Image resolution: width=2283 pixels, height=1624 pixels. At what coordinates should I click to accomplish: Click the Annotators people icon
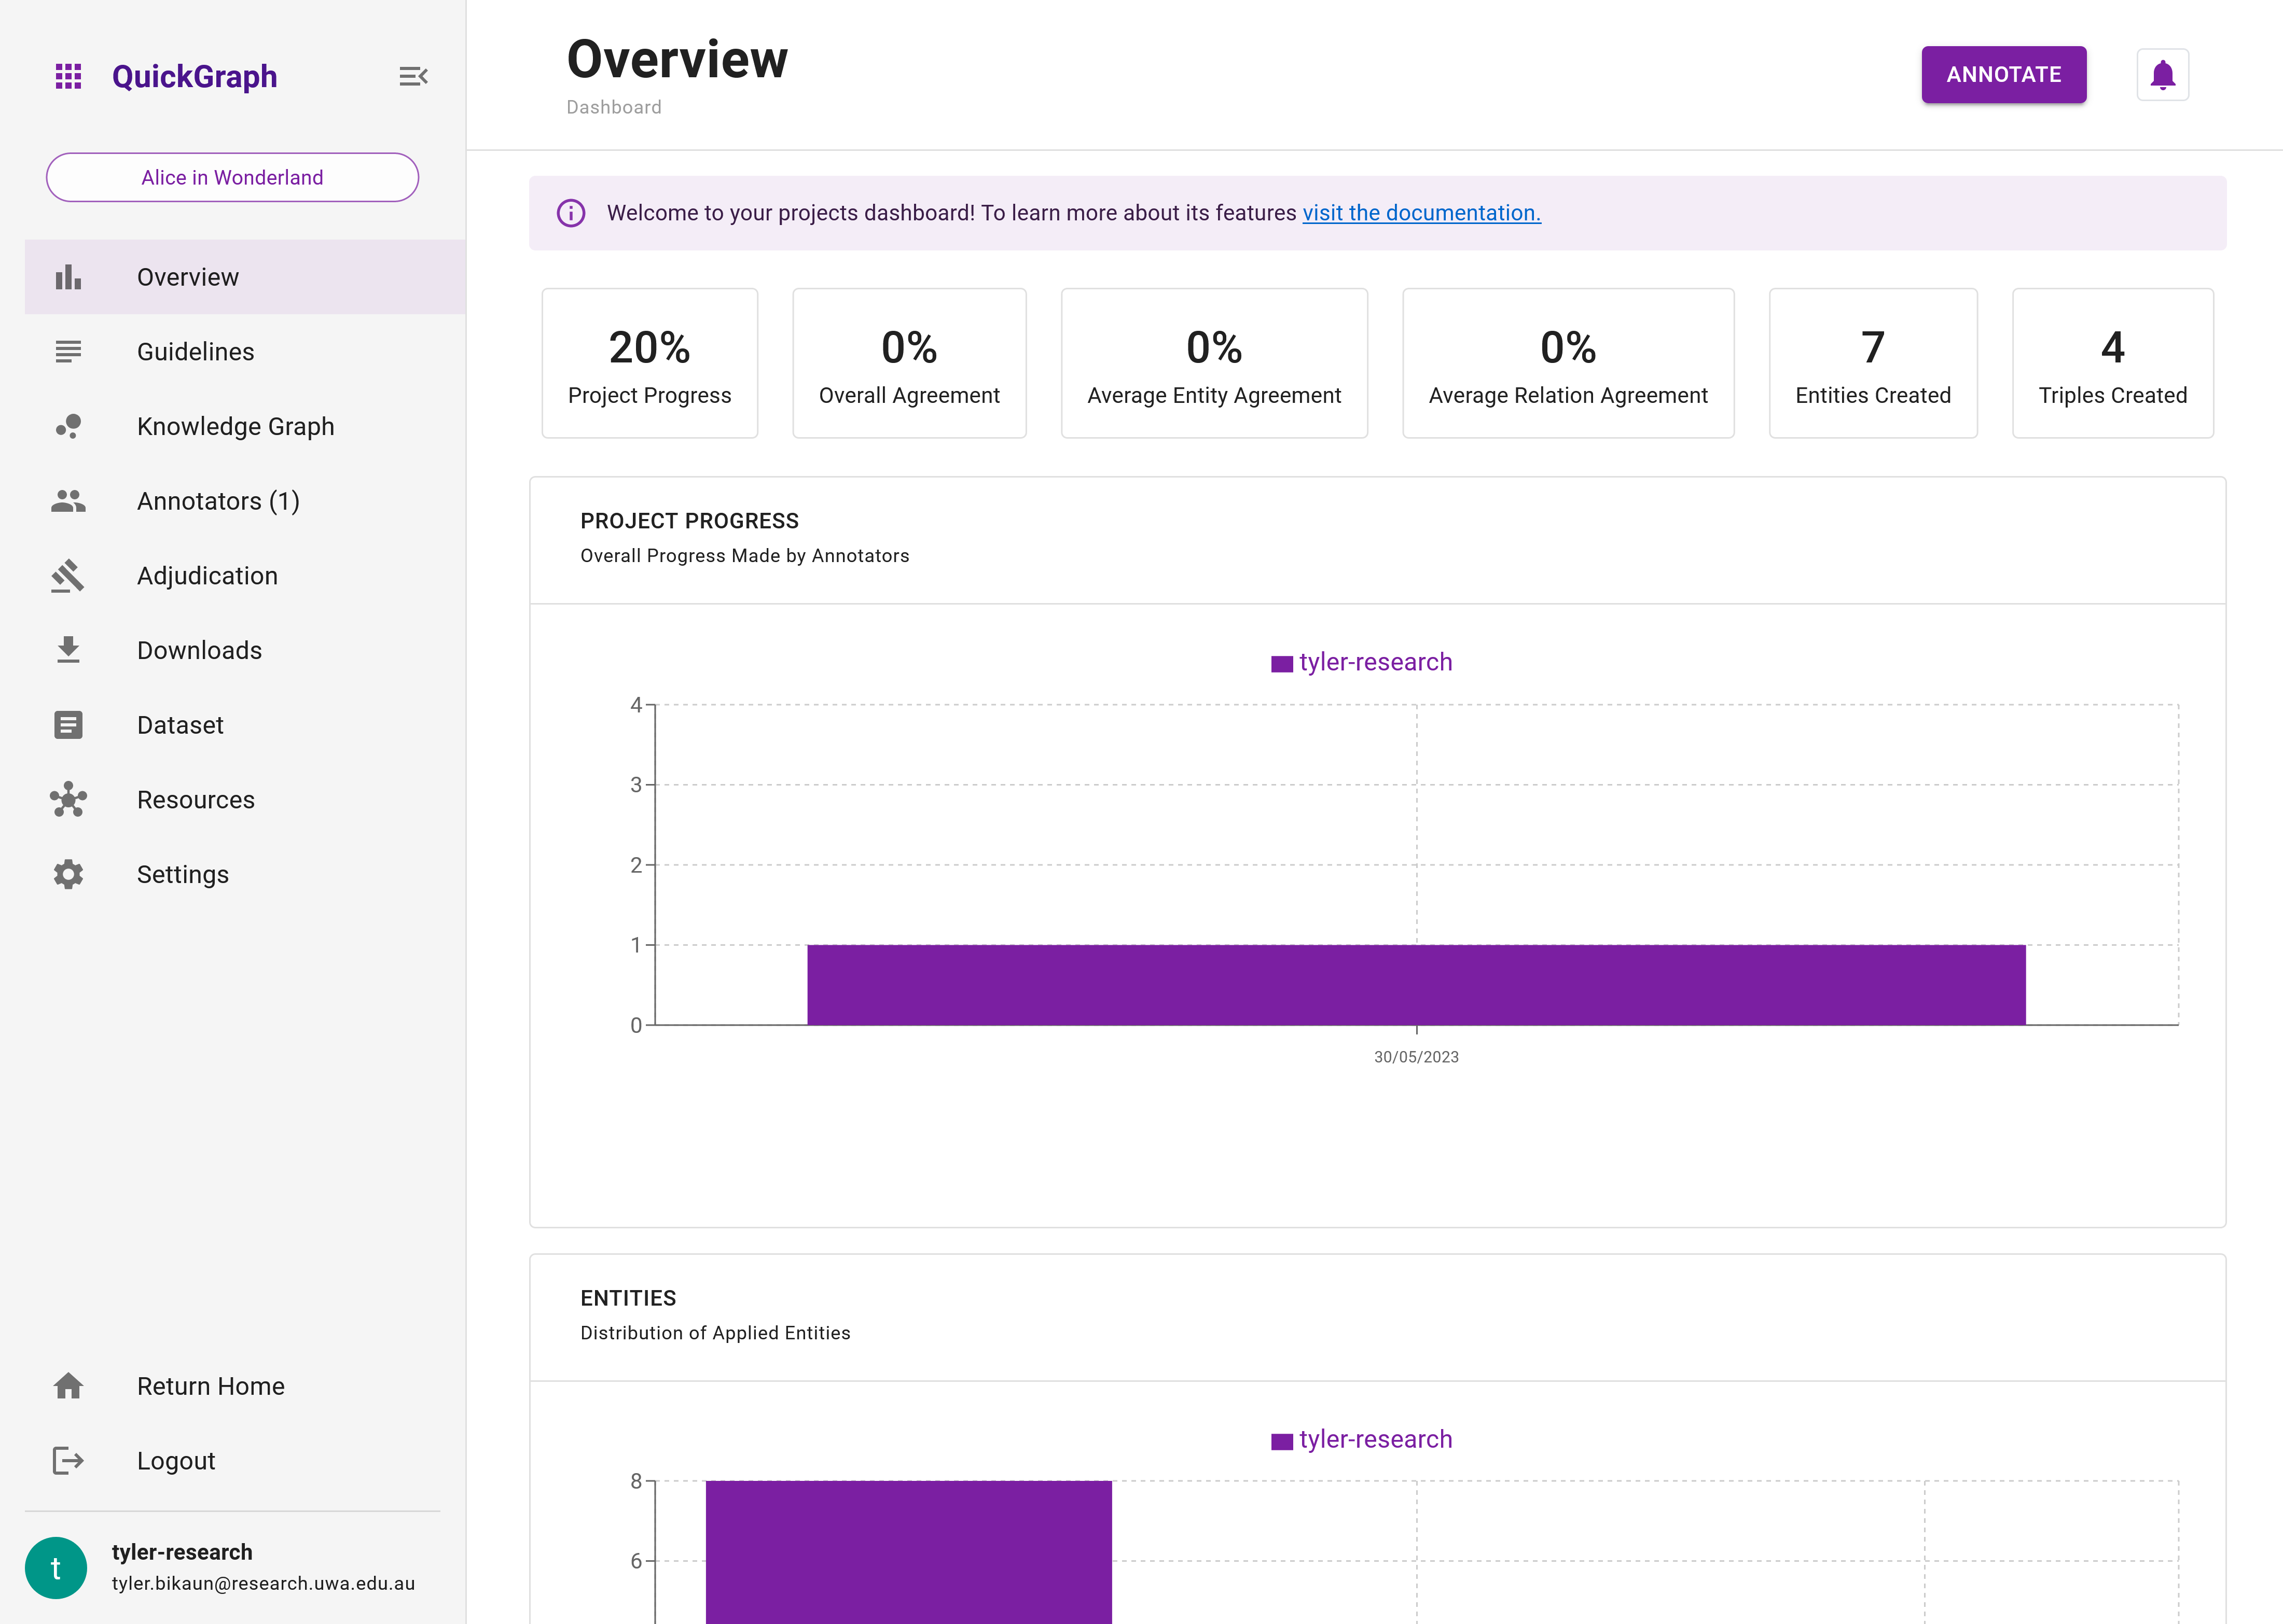pos(68,501)
